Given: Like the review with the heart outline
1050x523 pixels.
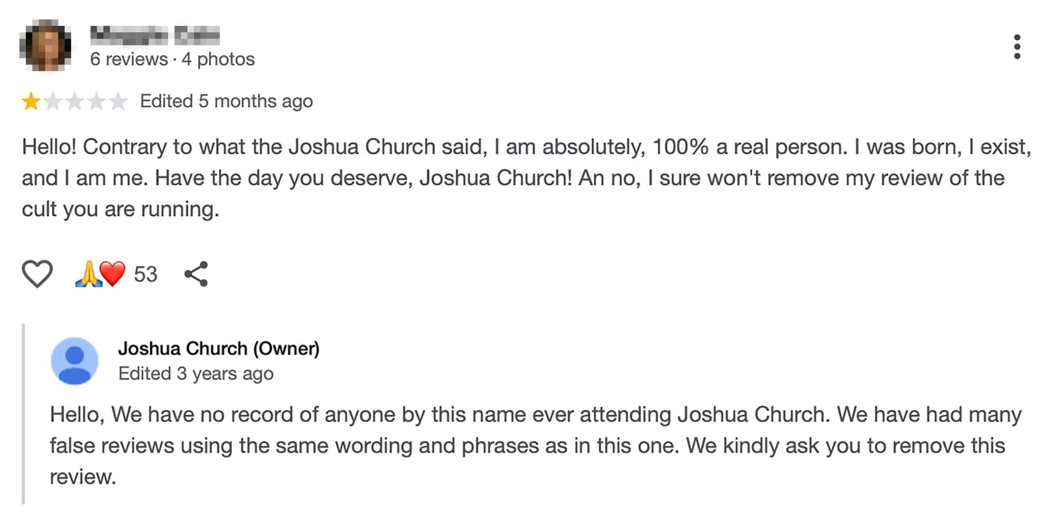Looking at the screenshot, I should 37,274.
